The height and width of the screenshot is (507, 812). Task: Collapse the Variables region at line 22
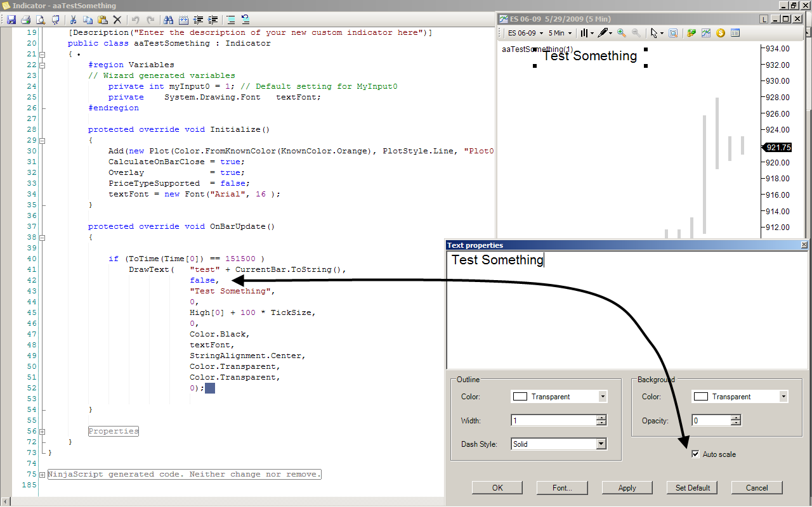pyautogui.click(x=43, y=65)
